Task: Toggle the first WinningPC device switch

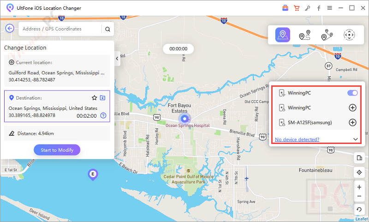Action: coord(352,93)
